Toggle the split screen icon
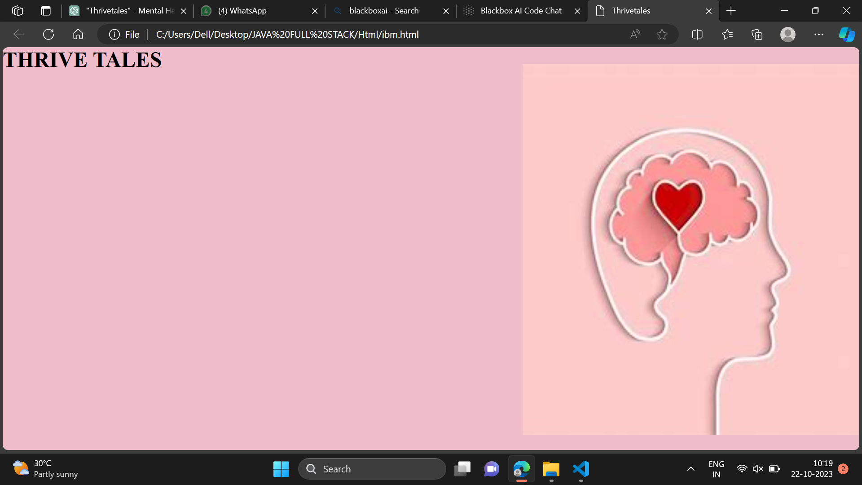862x485 pixels. point(697,34)
